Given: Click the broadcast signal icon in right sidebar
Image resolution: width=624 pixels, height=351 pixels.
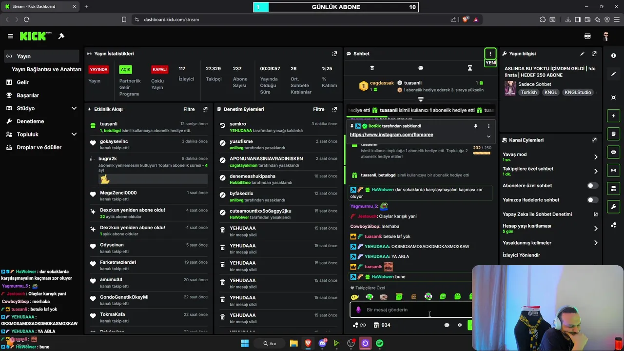Looking at the screenshot, I should pos(613,170).
